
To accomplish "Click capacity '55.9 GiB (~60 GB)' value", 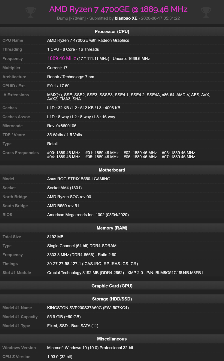I will tap(64, 317).
